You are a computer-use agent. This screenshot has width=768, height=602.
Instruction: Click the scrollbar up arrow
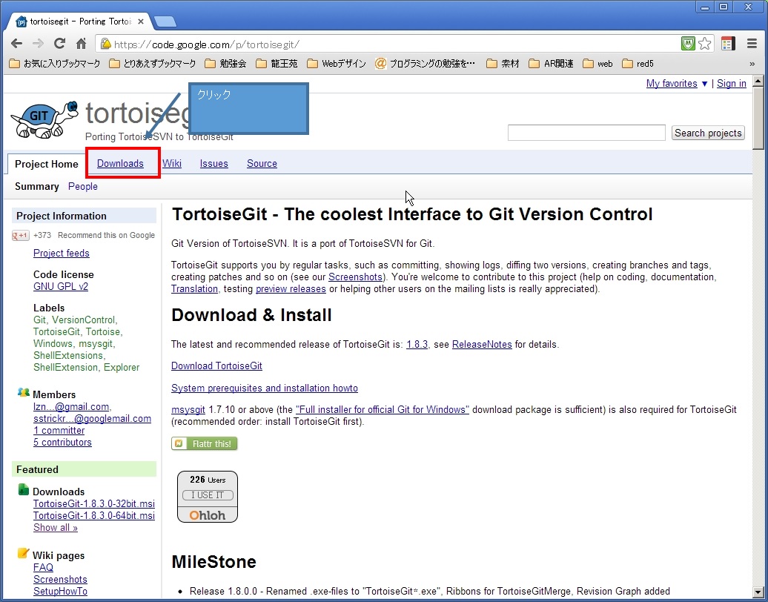(x=758, y=81)
